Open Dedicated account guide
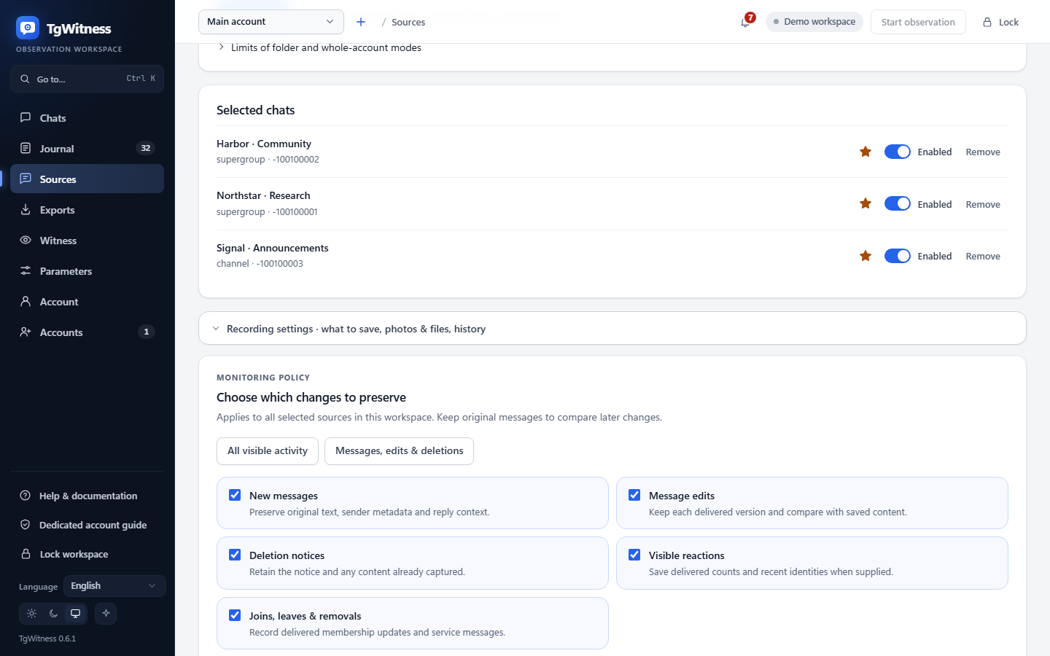 [87, 525]
